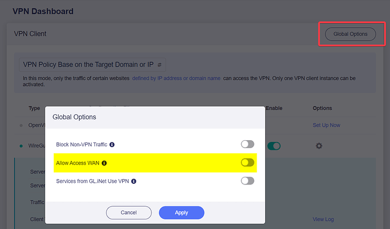Click the VPN Client section header

point(30,34)
